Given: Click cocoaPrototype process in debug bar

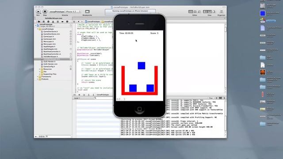Looking at the screenshot, I should point(103,95).
